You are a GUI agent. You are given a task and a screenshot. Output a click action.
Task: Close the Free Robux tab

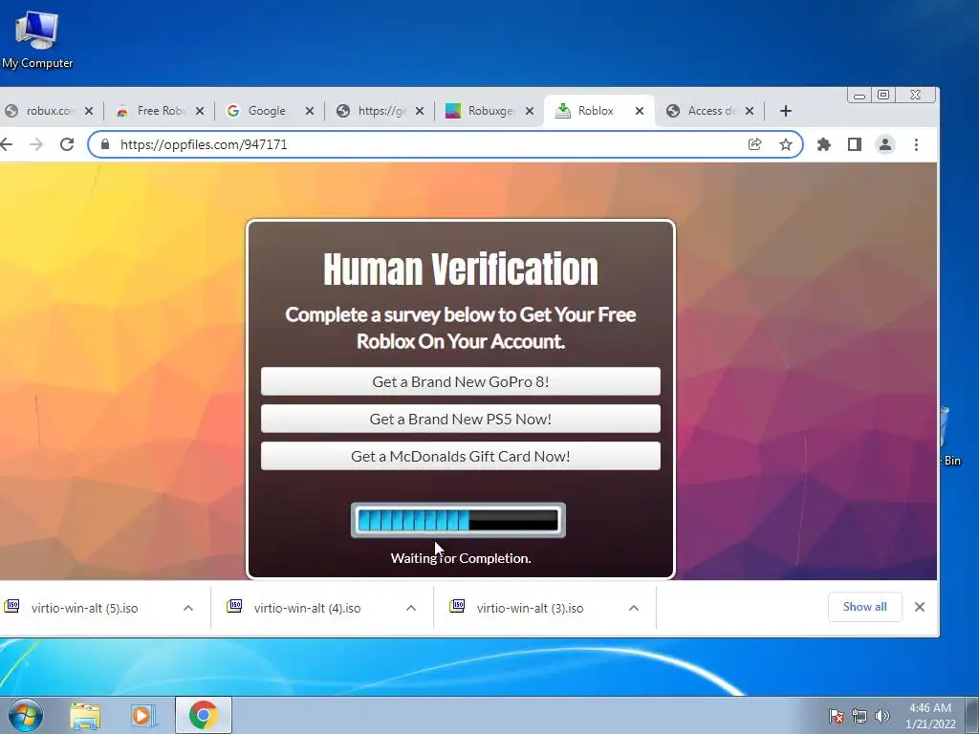pyautogui.click(x=199, y=111)
